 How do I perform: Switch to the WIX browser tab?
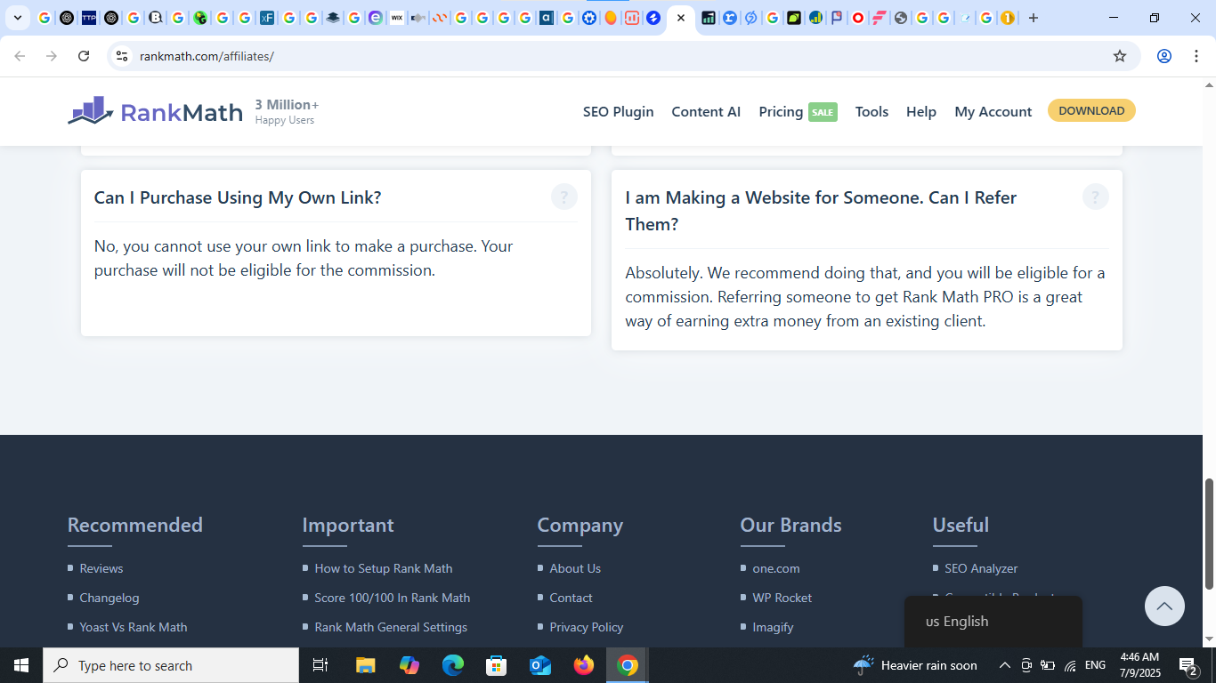click(x=397, y=18)
